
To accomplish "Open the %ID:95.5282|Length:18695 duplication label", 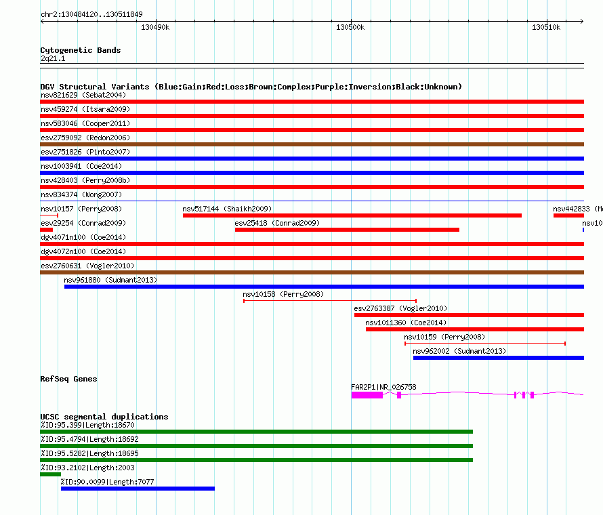I will click(89, 453).
